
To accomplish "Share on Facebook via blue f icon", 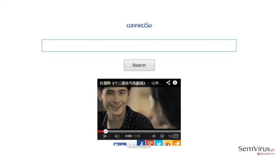I will click(x=141, y=143).
